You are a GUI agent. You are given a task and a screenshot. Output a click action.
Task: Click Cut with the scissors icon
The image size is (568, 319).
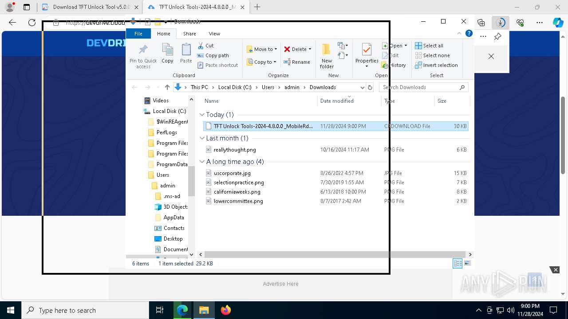coord(205,45)
